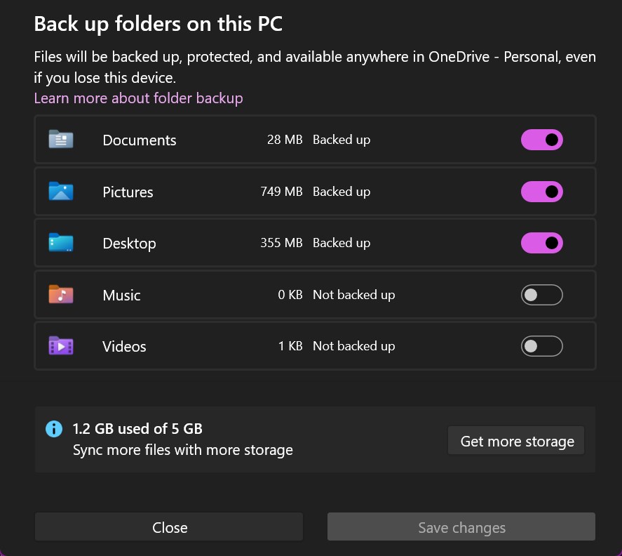Disable backup for Pictures folder
Screen dimensions: 622x556
click(x=541, y=192)
